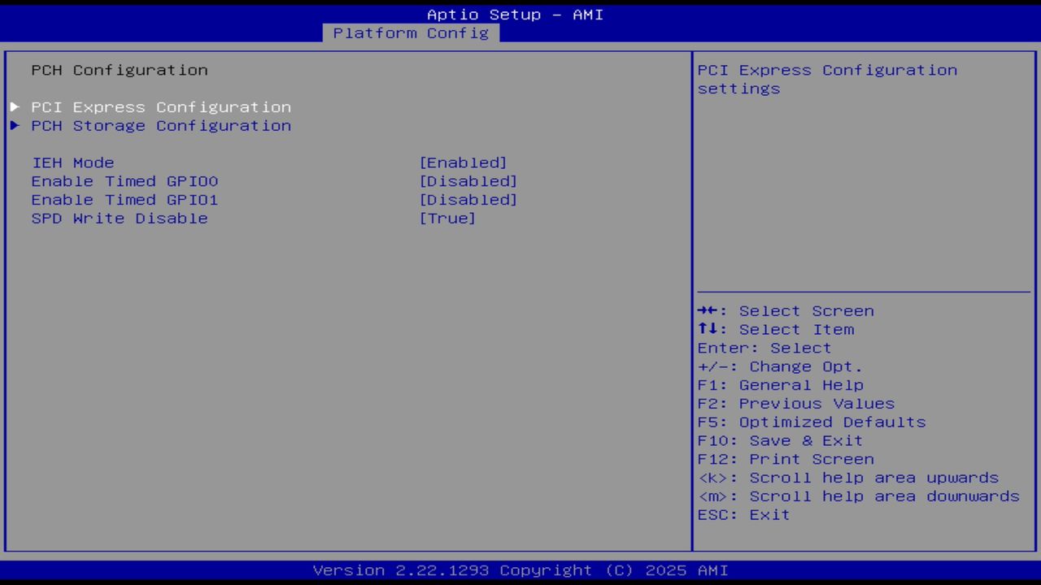Expand the PCI Express Configuration submenu arrow

(14, 106)
